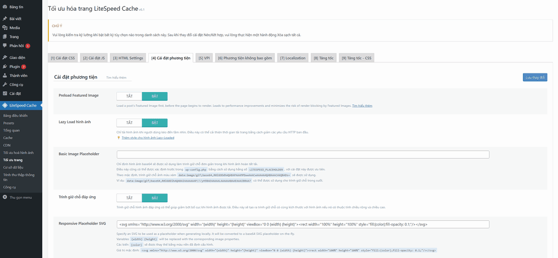Open the [2] Cài đặt JS tab

94,58
